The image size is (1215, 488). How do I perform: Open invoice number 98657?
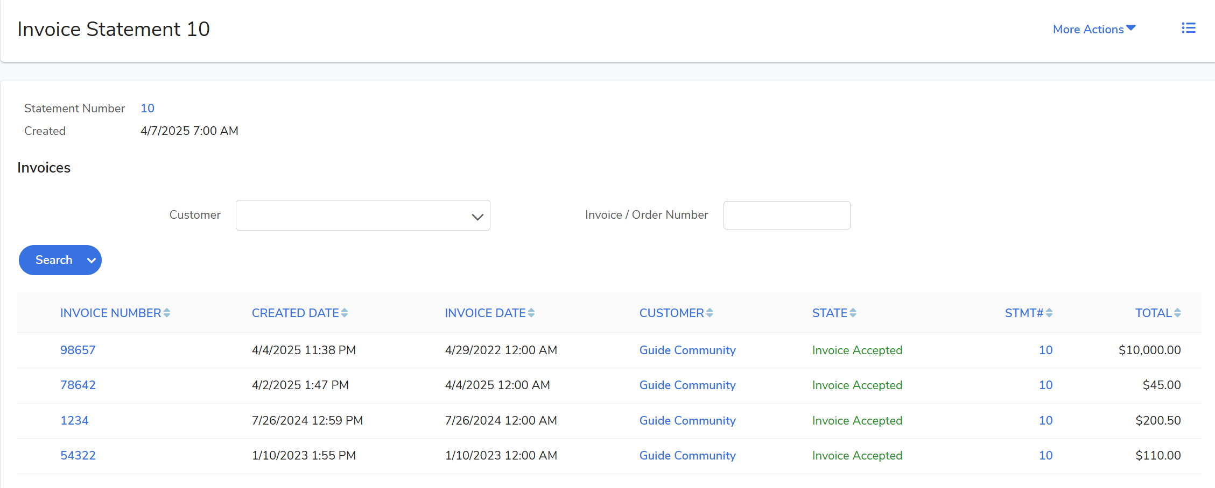(x=78, y=350)
